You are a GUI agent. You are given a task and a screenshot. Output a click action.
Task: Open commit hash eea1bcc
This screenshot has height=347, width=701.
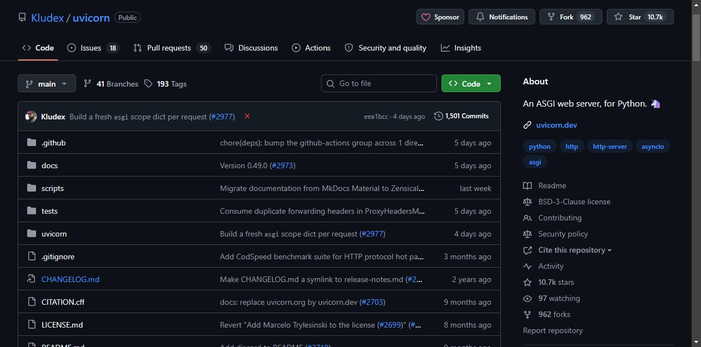click(376, 117)
